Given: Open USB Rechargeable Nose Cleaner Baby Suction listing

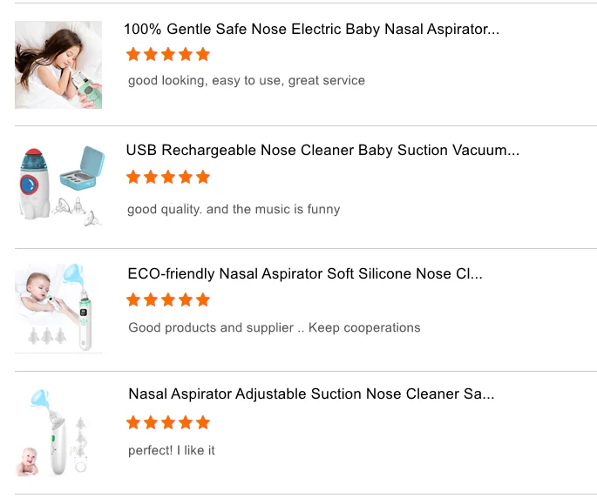Looking at the screenshot, I should coord(322,151).
